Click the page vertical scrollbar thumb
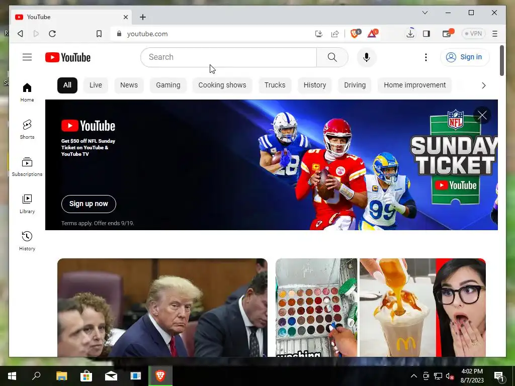 pos(502,60)
